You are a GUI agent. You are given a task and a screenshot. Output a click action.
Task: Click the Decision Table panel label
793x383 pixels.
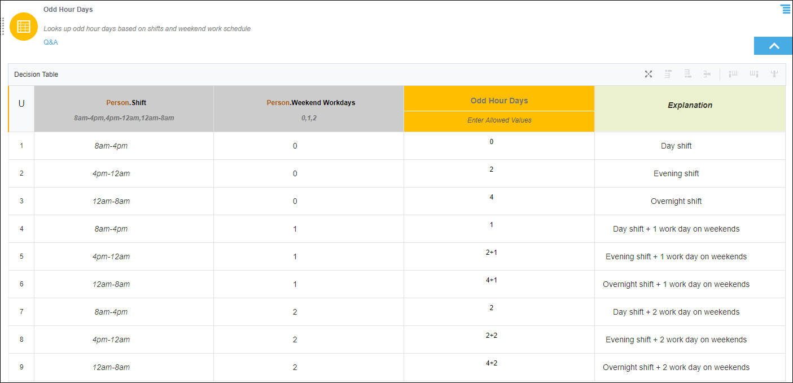36,75
